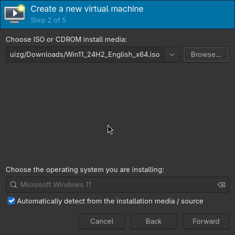Click the Cancel button
Viewport: 235px width, 235px height.
102,221
